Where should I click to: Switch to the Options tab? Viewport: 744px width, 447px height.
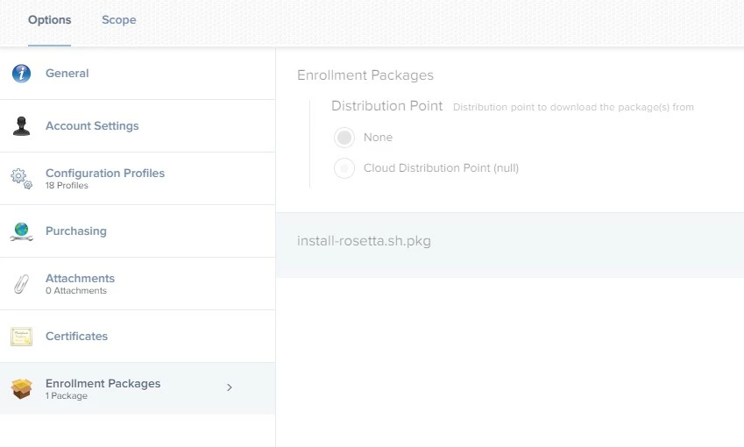49,20
